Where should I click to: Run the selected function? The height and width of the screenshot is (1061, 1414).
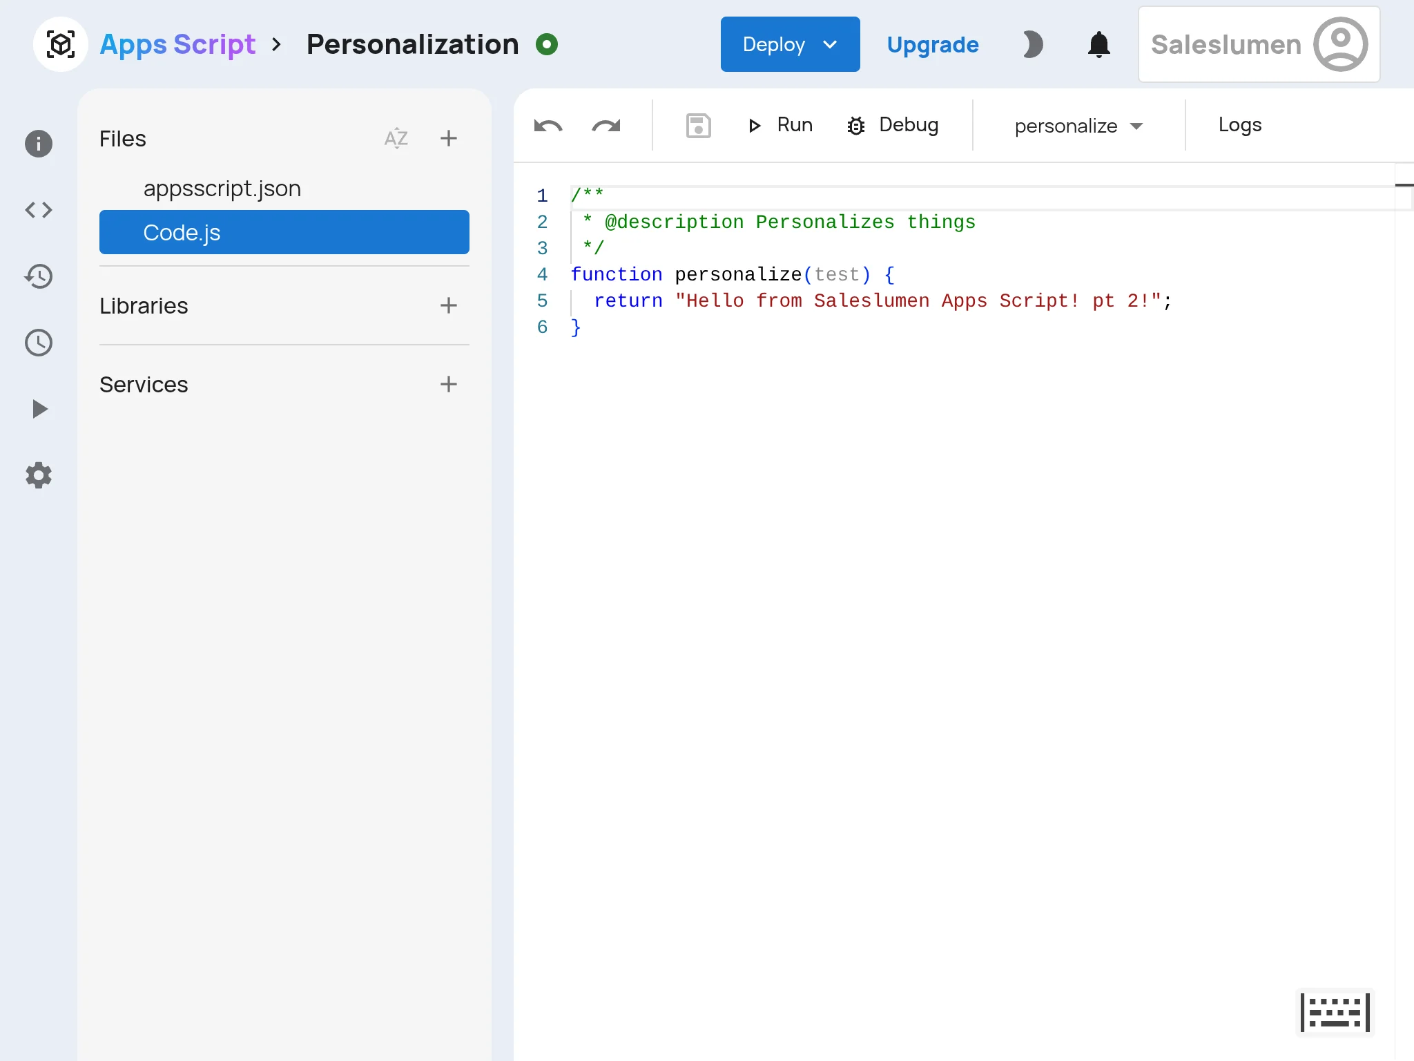click(x=780, y=125)
